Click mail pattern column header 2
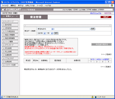Viewport: 115px width, 99px height. [97, 62]
